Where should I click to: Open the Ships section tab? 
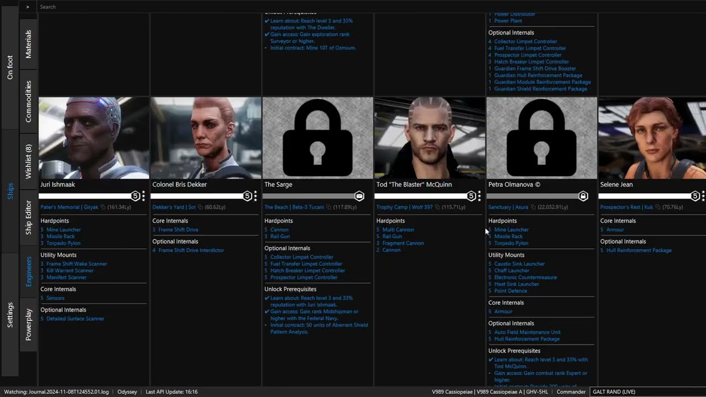[10, 191]
